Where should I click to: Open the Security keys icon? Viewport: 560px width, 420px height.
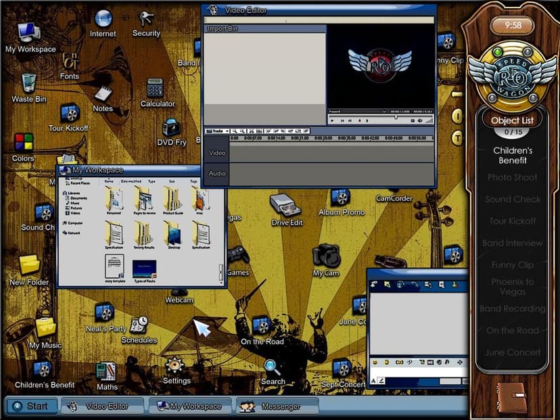click(x=145, y=18)
